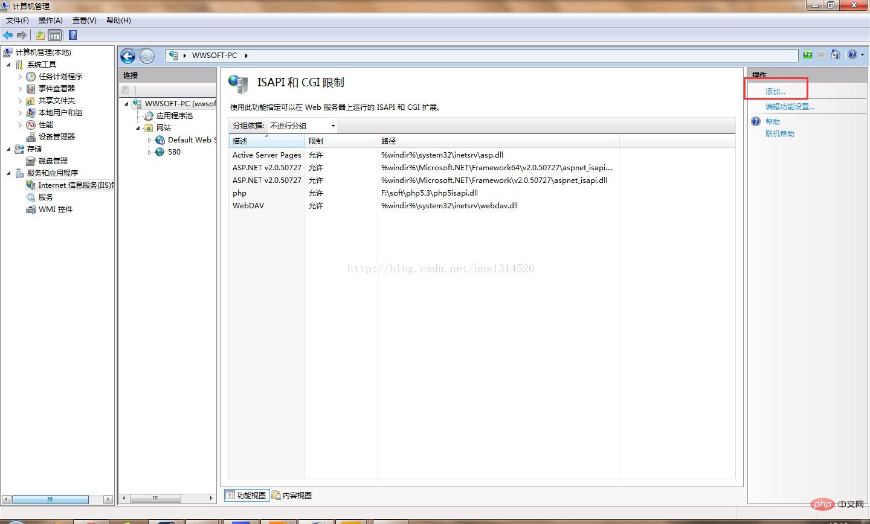
Task: Click the 580 site globe icon
Action: 160,152
